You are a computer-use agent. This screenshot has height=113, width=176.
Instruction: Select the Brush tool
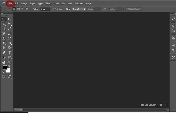(10, 33)
